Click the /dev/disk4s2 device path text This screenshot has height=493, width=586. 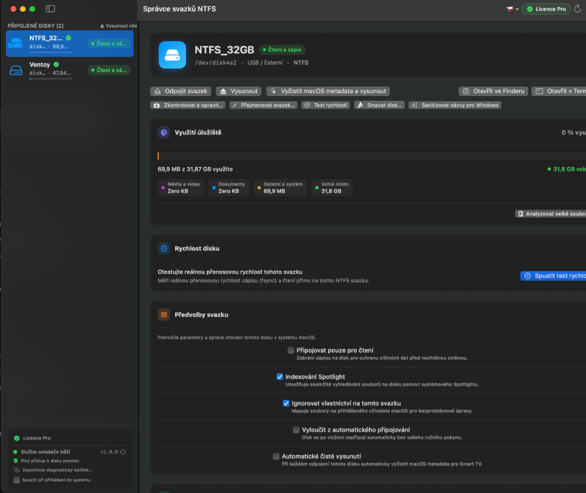click(x=216, y=63)
